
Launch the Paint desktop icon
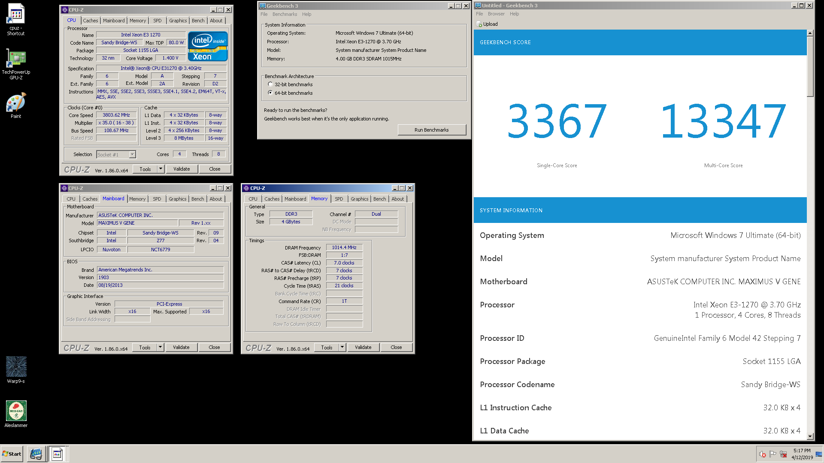point(16,105)
